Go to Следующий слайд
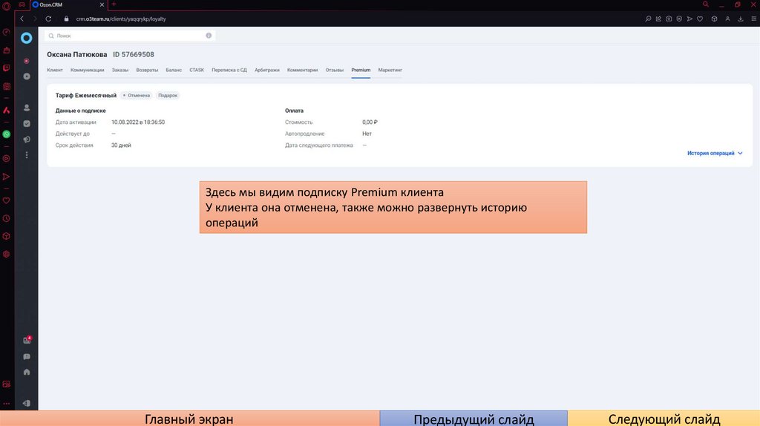The width and height of the screenshot is (760, 426). (664, 419)
